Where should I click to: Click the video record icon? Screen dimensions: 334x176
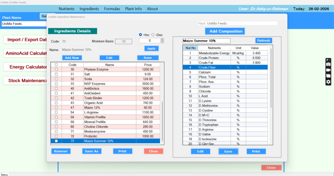(x=328, y=70)
